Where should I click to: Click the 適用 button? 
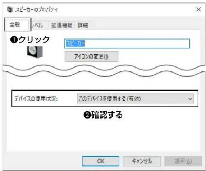[x=183, y=161]
